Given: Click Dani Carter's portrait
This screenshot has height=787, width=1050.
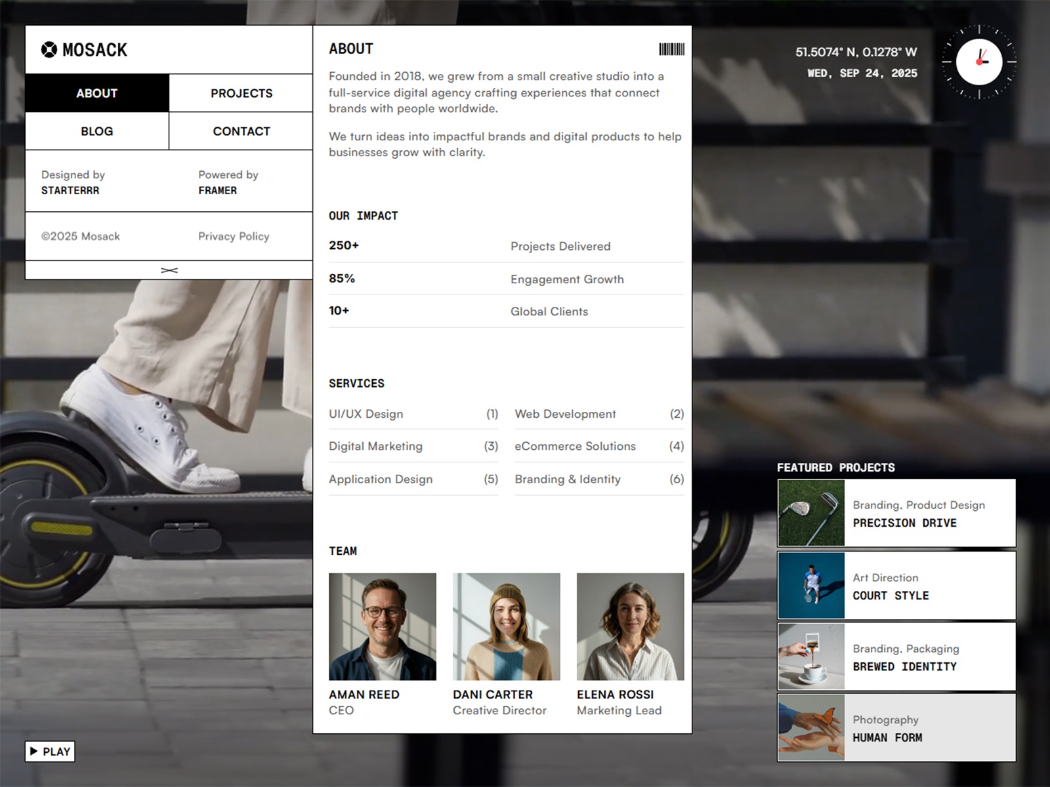Looking at the screenshot, I should 506,626.
